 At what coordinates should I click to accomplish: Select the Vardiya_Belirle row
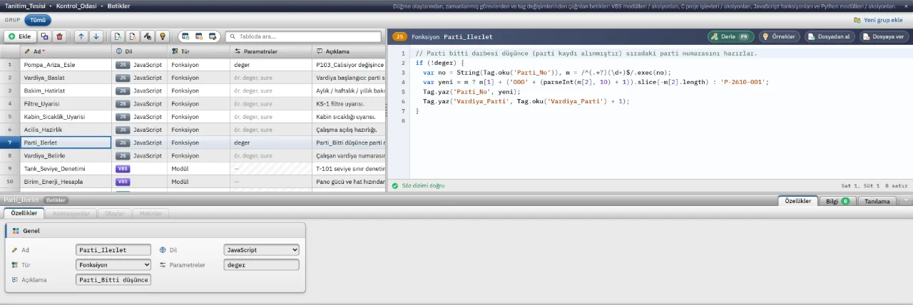193,155
